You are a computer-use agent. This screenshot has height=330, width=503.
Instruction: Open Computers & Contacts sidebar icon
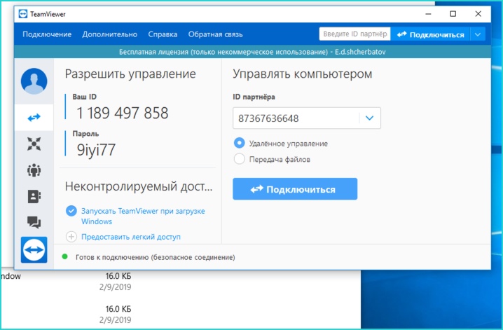click(34, 196)
